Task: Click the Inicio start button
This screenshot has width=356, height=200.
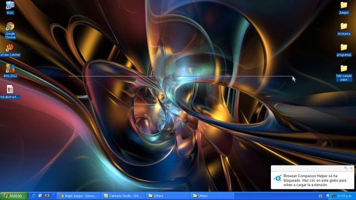Action: click(x=14, y=196)
